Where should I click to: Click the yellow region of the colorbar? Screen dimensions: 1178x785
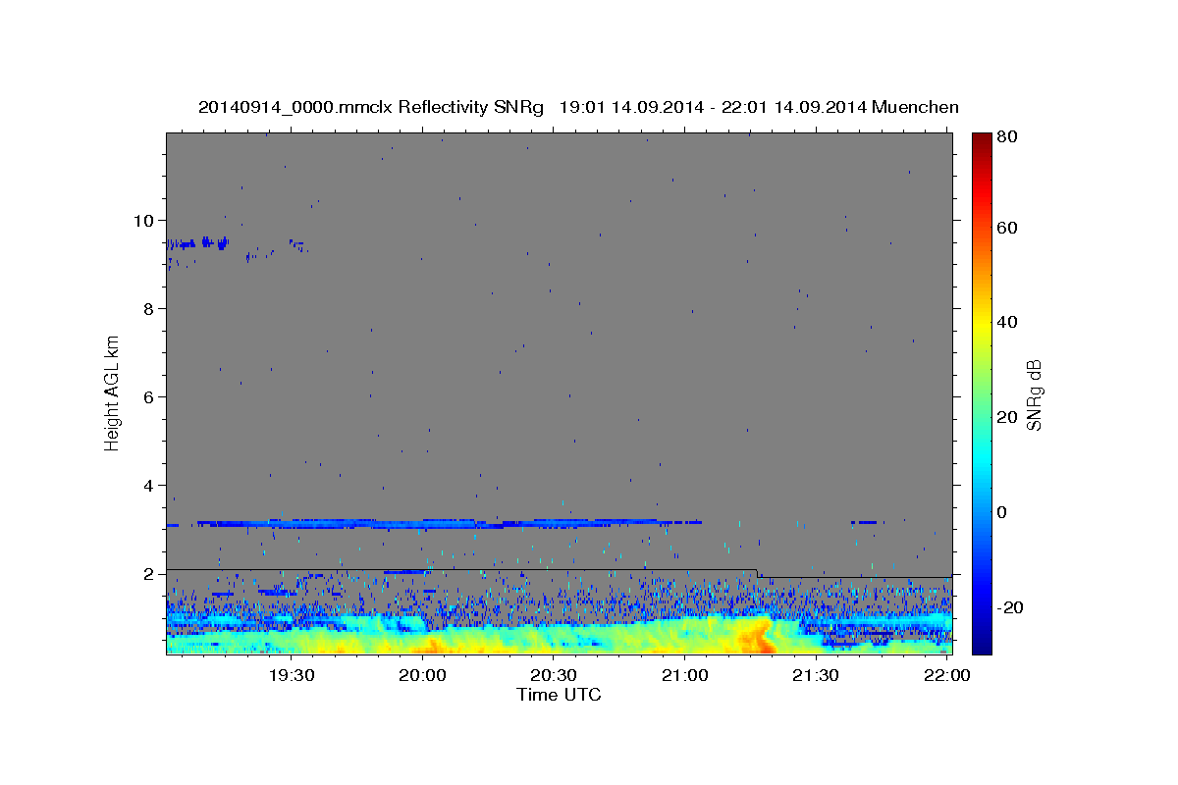pos(982,329)
